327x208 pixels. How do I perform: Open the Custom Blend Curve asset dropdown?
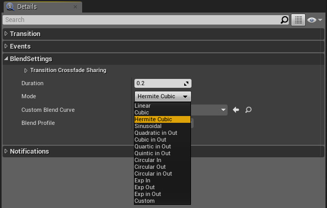coord(223,110)
